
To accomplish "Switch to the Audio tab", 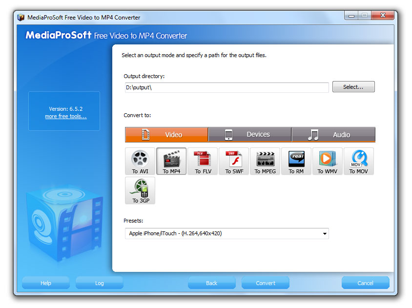I will (333, 135).
